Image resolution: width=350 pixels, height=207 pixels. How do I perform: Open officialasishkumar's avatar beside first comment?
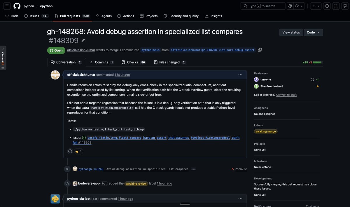(55, 75)
